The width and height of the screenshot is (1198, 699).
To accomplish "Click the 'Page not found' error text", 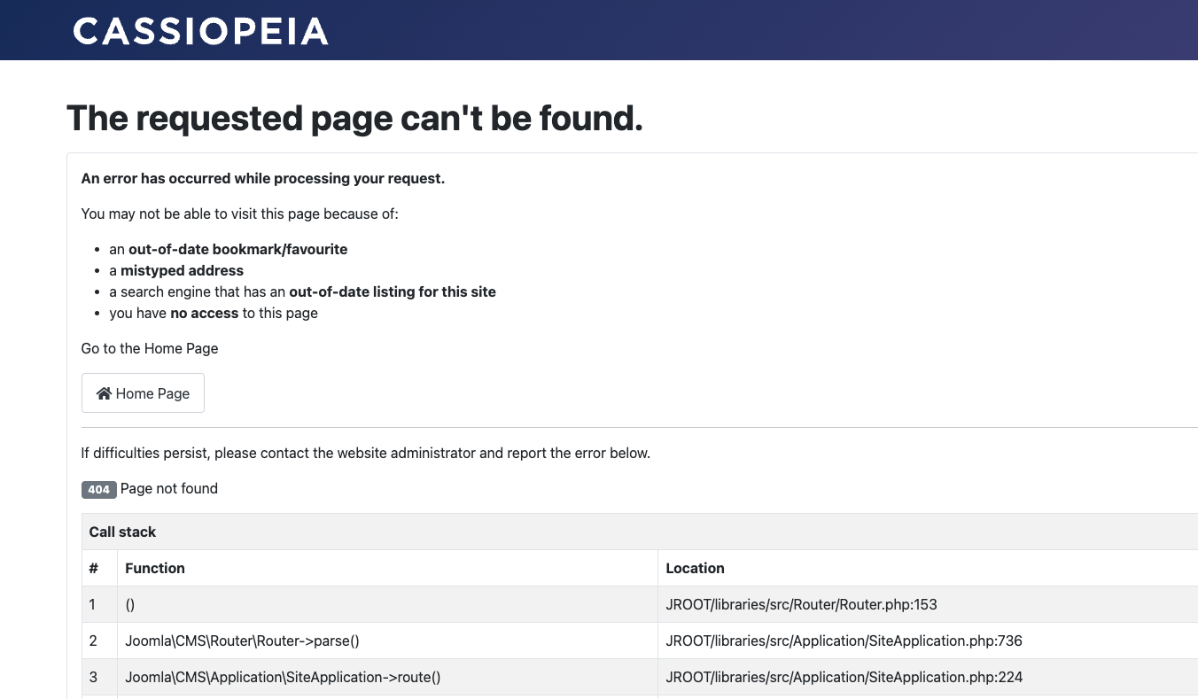I will point(169,488).
